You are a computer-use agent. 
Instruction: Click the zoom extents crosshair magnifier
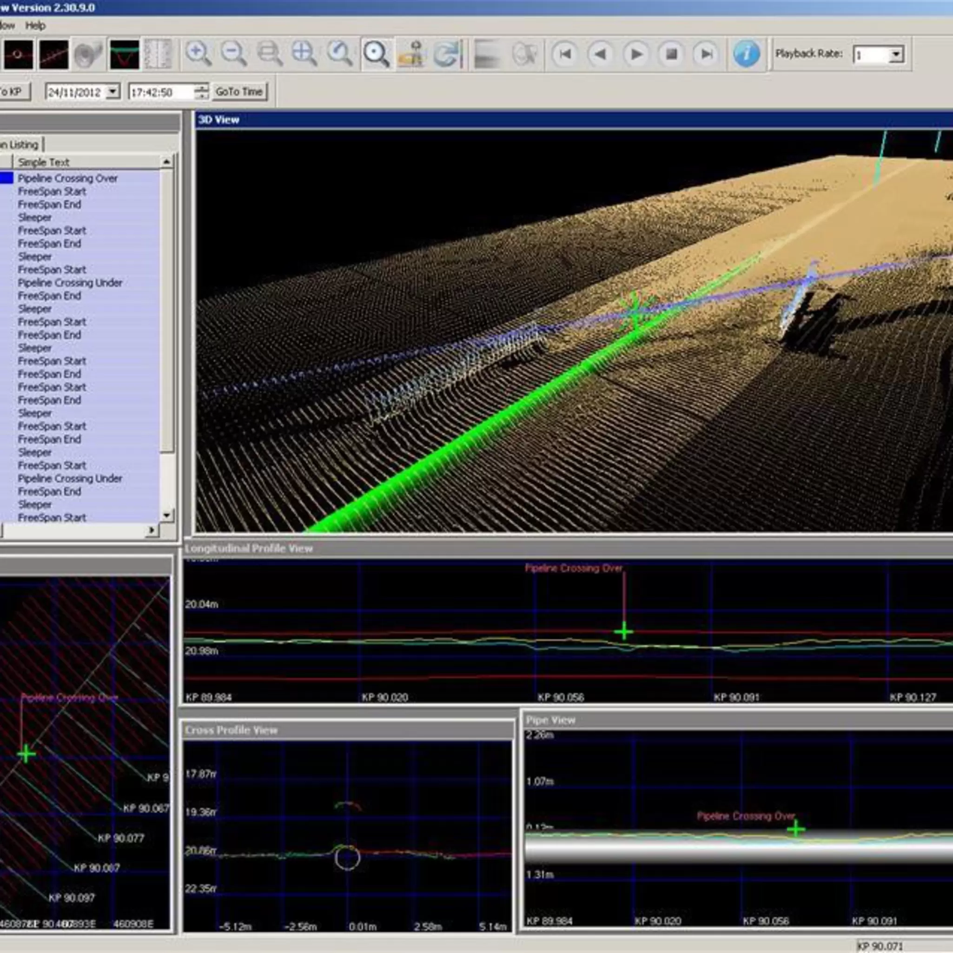click(x=305, y=54)
